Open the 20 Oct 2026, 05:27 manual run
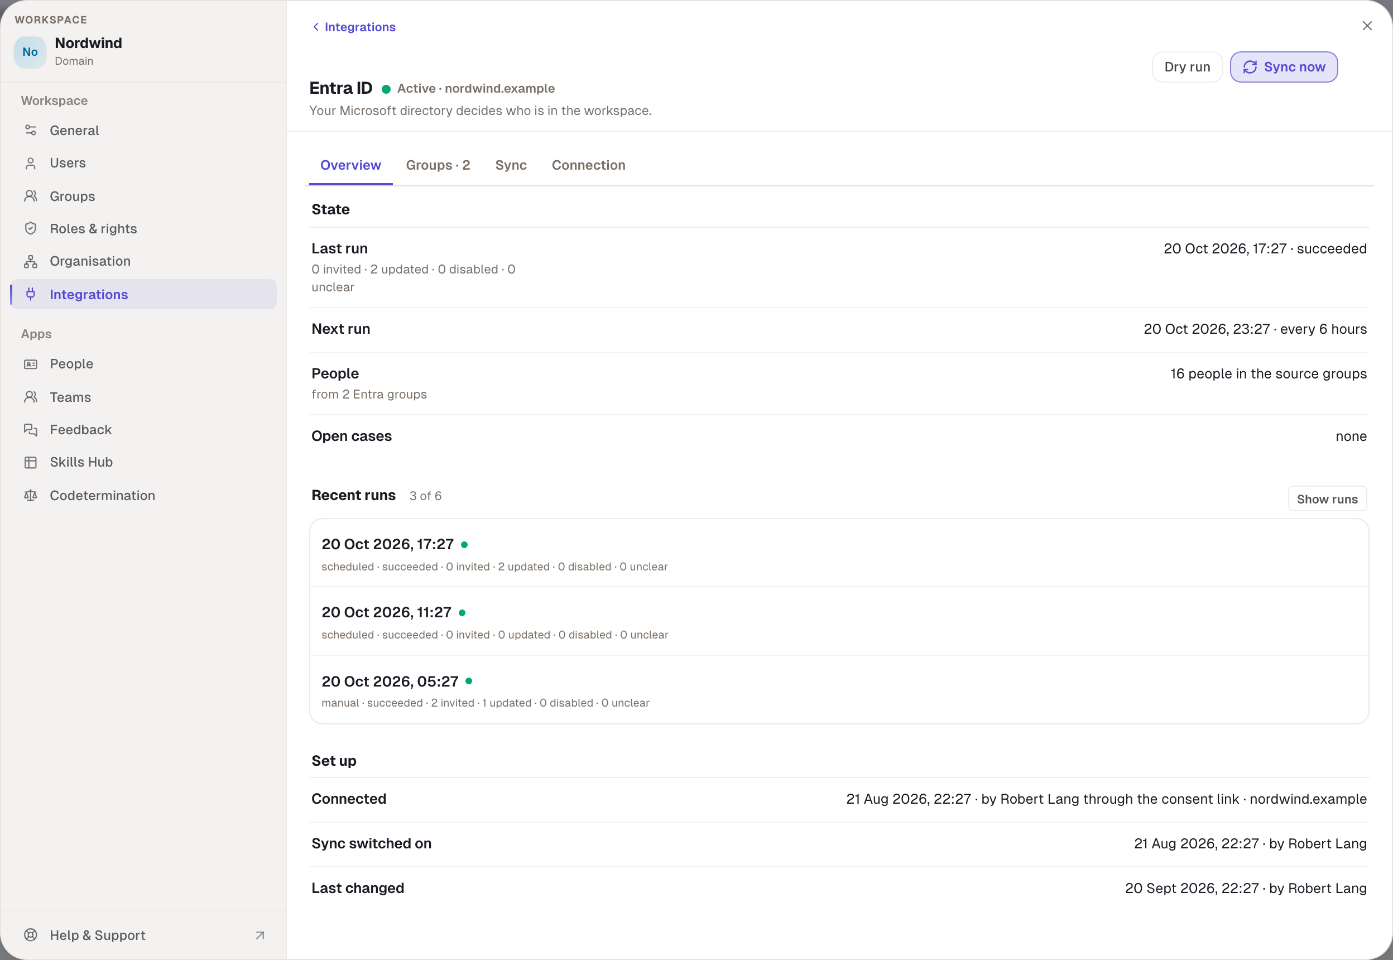This screenshot has height=960, width=1393. (x=839, y=690)
